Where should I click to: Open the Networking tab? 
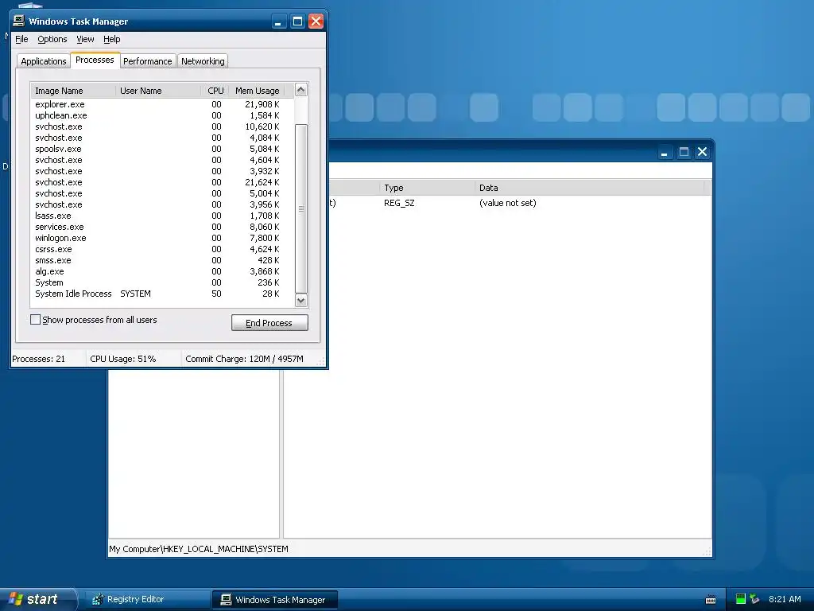(x=203, y=60)
